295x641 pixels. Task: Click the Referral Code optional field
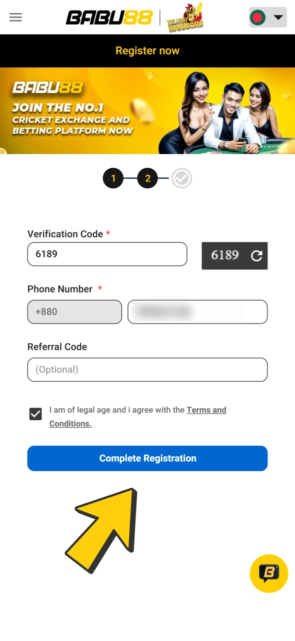click(147, 370)
